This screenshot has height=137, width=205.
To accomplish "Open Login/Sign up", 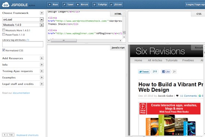I will 195,4.
